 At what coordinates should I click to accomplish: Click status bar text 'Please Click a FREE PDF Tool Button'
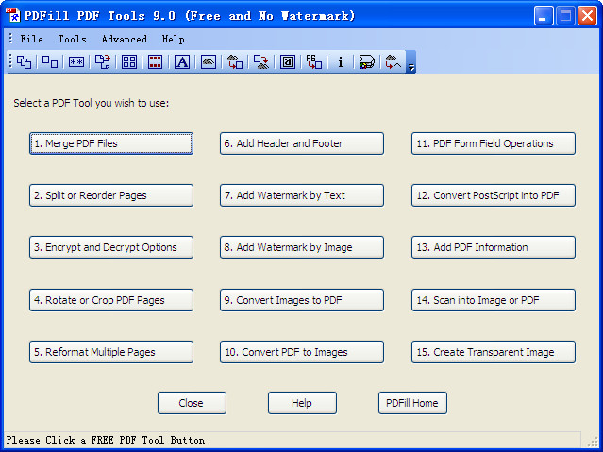pos(106,440)
